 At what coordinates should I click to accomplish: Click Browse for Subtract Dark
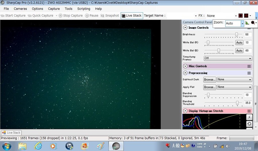point(209,80)
